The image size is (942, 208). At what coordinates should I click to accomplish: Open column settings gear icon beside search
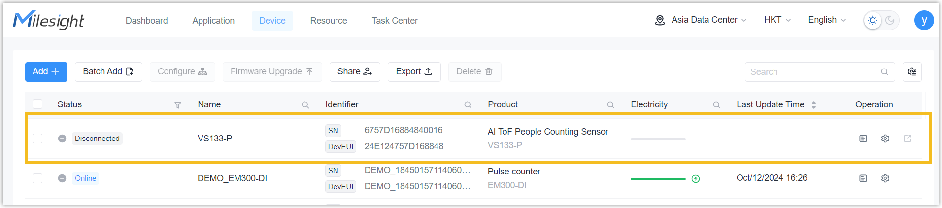pyautogui.click(x=912, y=72)
